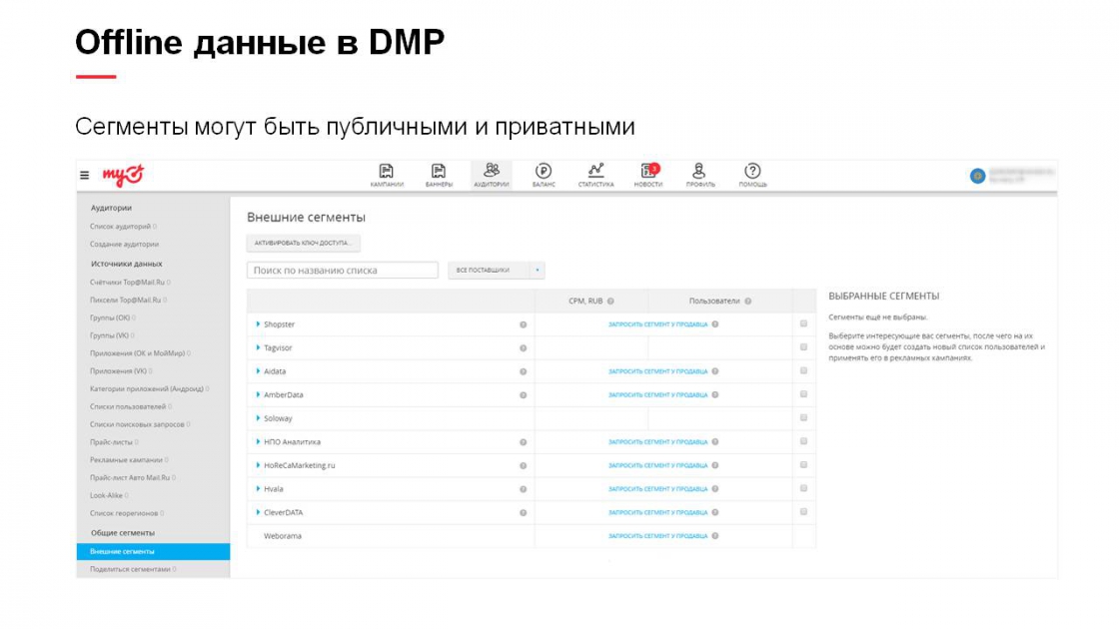Select Список георегионов in sidebar
The image size is (1119, 629).
[x=124, y=513]
